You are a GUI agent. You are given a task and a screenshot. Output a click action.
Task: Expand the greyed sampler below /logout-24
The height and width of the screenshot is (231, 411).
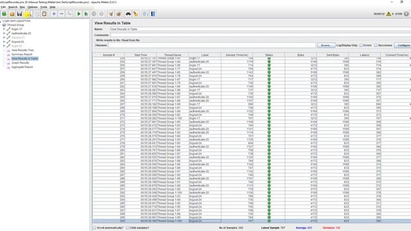click(x=4, y=46)
